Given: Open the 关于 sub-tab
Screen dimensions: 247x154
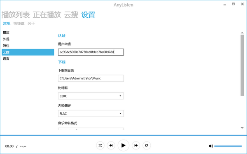Looking at the screenshot, I should pos(31,23).
